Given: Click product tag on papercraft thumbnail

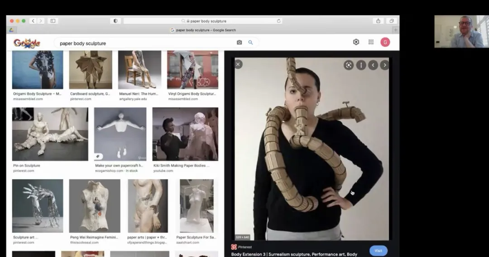Looking at the screenshot, I should pyautogui.click(x=98, y=156).
